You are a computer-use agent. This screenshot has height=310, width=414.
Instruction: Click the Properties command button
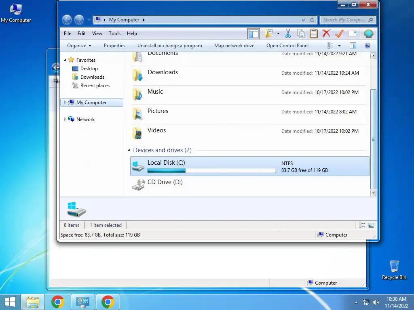point(114,46)
